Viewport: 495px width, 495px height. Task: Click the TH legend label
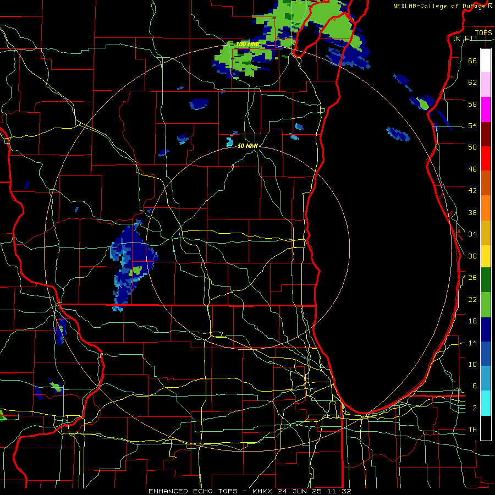[472, 430]
